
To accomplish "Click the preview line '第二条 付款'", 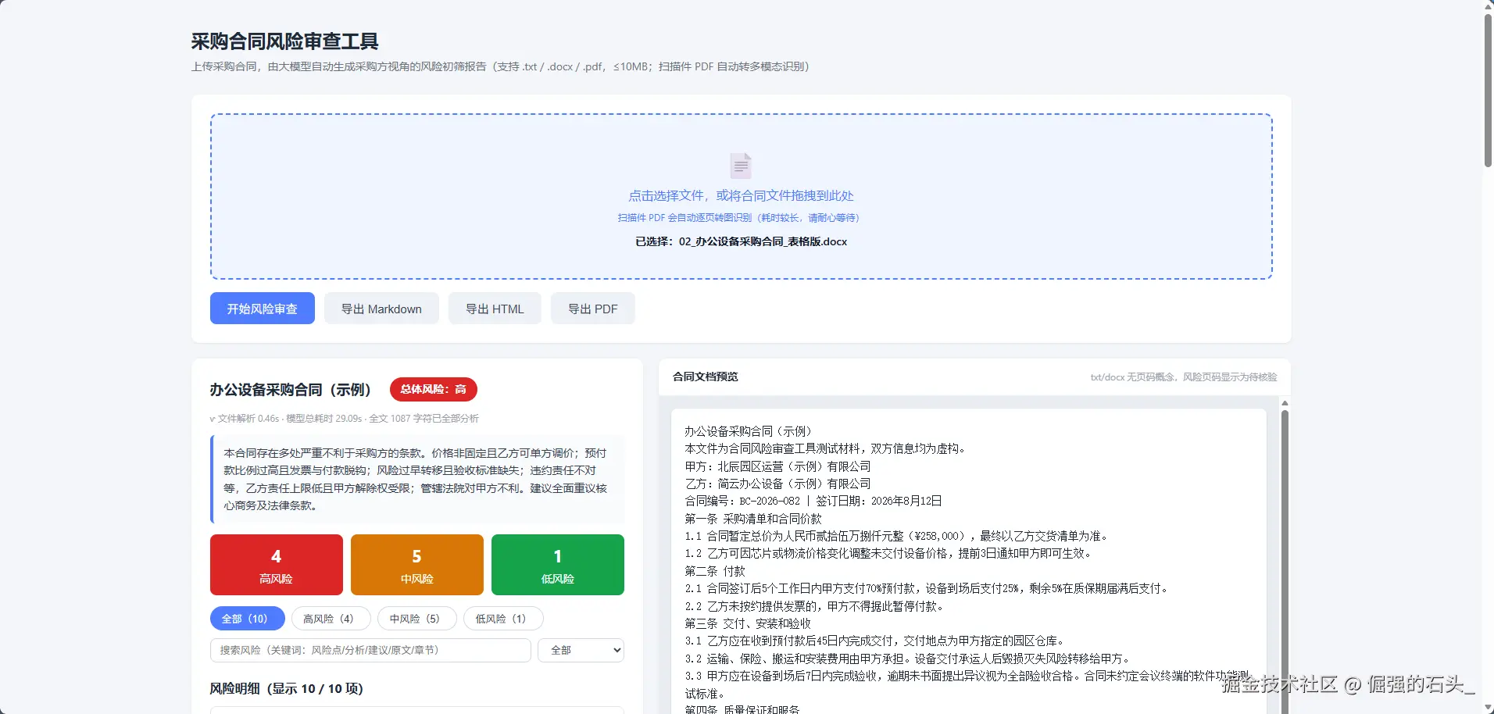I will [715, 571].
